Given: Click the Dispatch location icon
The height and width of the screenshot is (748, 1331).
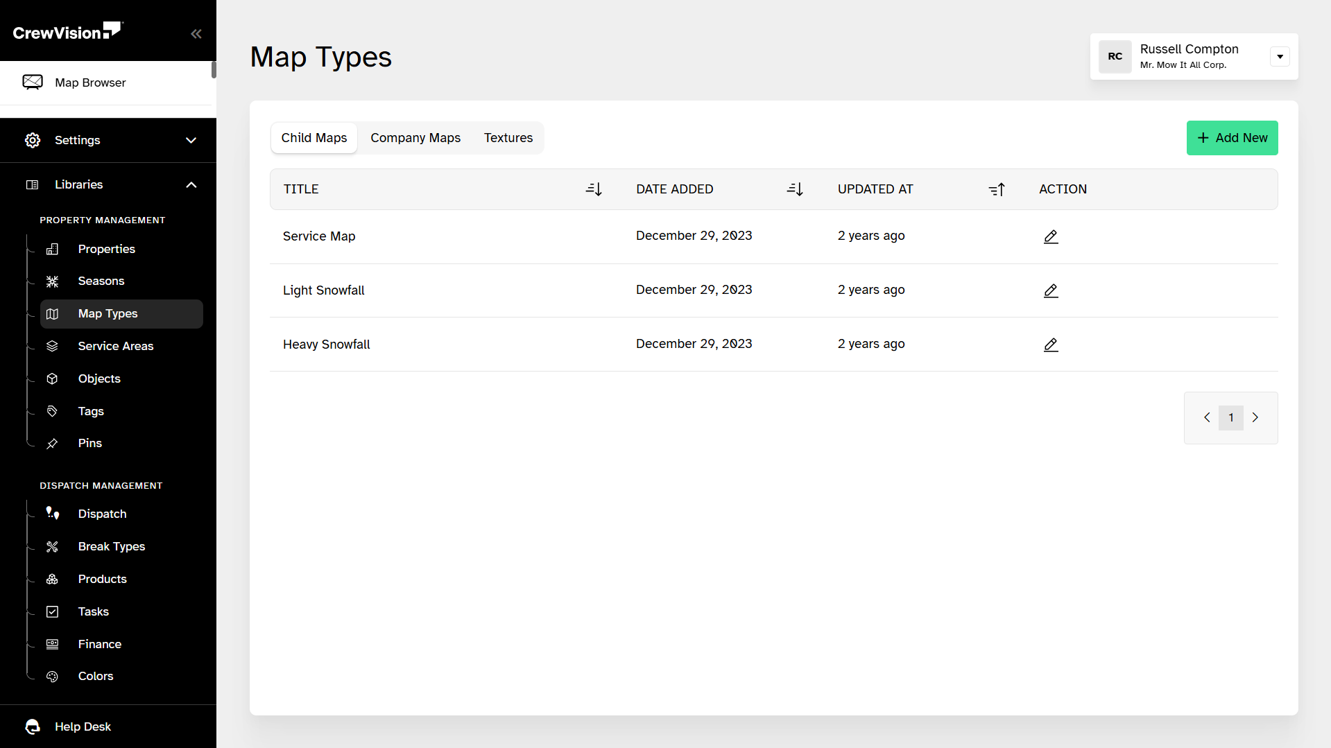Looking at the screenshot, I should point(52,513).
